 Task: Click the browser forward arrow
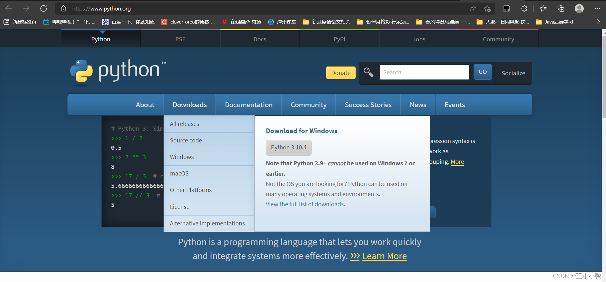(26, 9)
